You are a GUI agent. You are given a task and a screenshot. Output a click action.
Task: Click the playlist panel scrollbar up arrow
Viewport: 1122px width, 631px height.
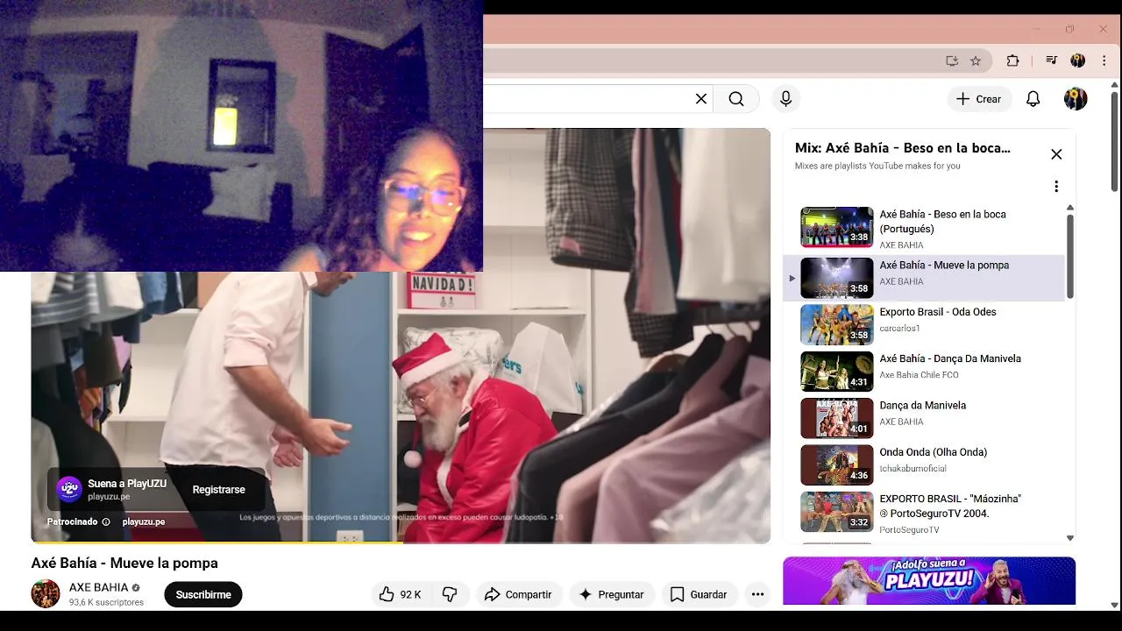[1070, 208]
